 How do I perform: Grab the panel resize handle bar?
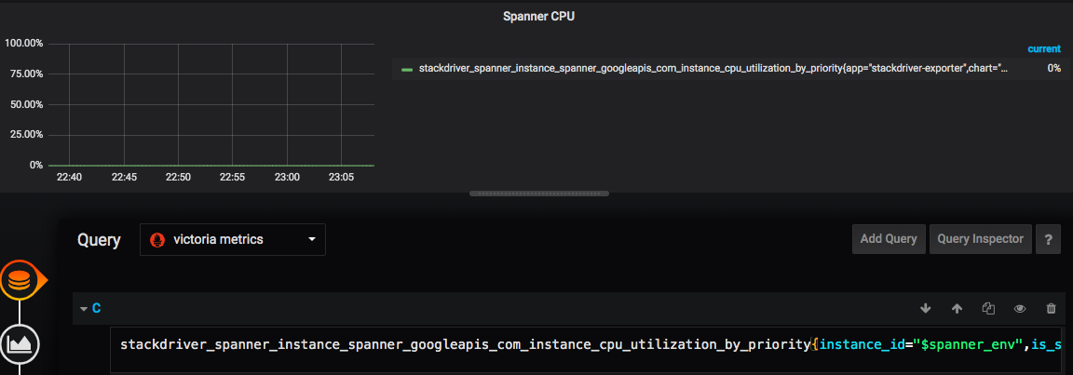pyautogui.click(x=538, y=194)
